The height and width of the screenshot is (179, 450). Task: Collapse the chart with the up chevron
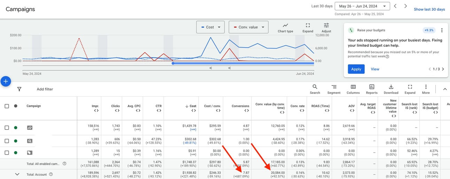445,89
